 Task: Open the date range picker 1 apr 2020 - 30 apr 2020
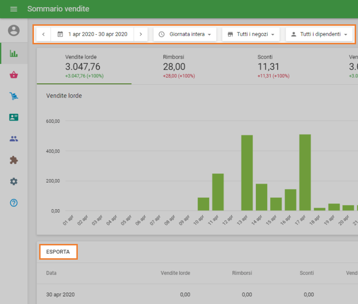click(92, 34)
